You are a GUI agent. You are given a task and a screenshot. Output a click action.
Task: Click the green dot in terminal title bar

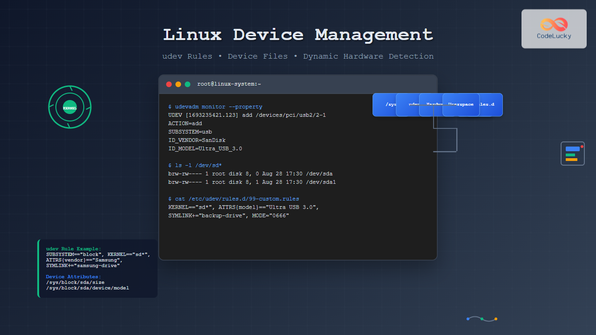188,84
